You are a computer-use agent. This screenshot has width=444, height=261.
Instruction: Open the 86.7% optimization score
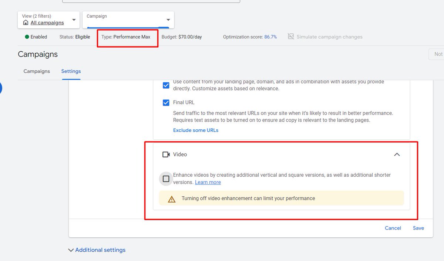pos(270,37)
